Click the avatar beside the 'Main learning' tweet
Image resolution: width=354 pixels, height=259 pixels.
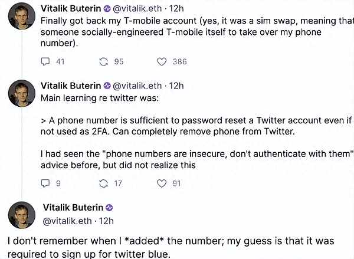click(x=22, y=93)
